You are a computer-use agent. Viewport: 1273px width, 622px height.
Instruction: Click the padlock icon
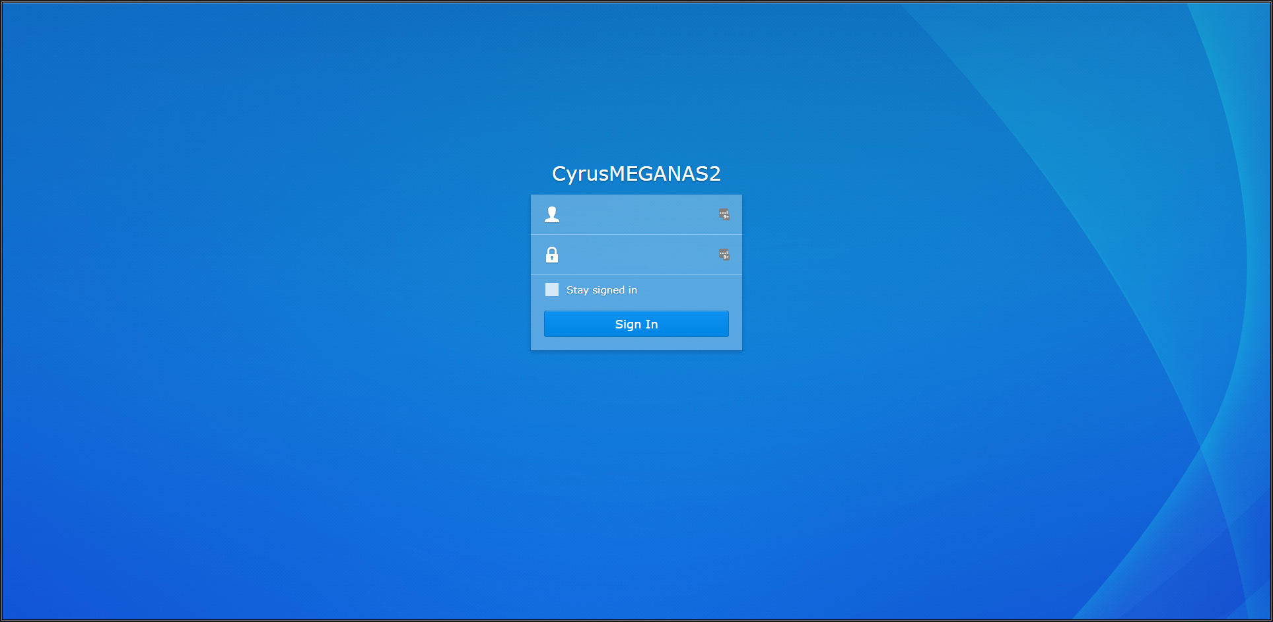[x=552, y=255]
